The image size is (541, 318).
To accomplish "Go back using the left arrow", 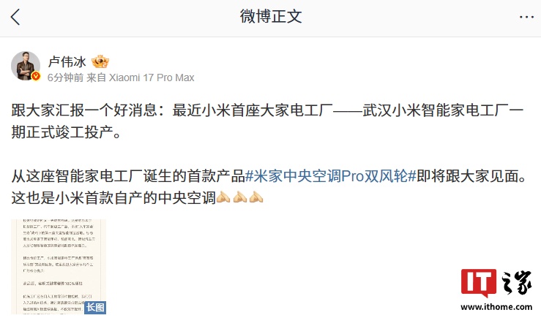I will [15, 17].
